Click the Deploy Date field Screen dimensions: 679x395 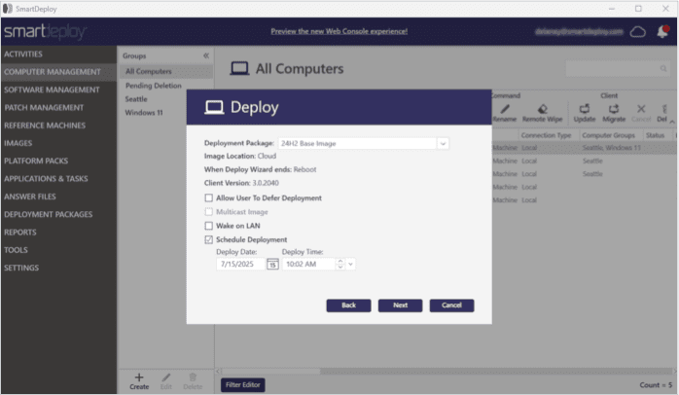[240, 264]
